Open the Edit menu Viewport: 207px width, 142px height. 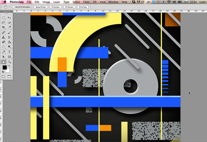(x=37, y=2)
